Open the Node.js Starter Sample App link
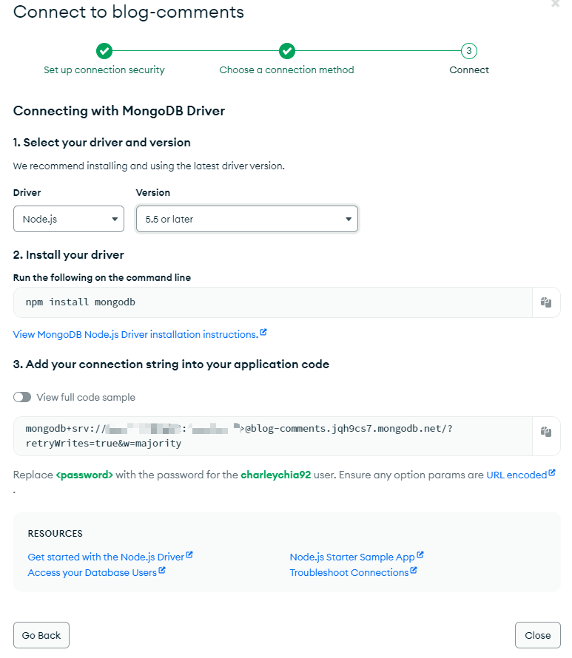Screen dimensions: 572x658 click(x=352, y=557)
